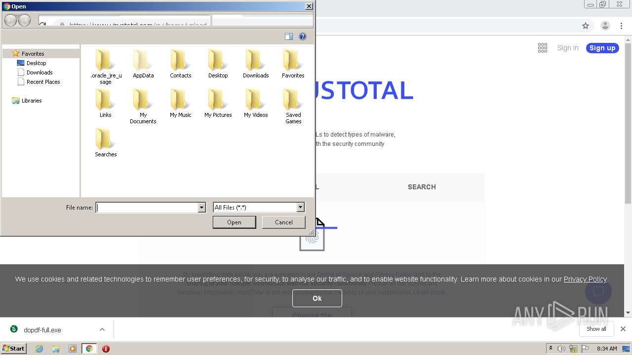Open Windows Media Player from taskbar
The height and width of the screenshot is (355, 632).
pos(73,349)
